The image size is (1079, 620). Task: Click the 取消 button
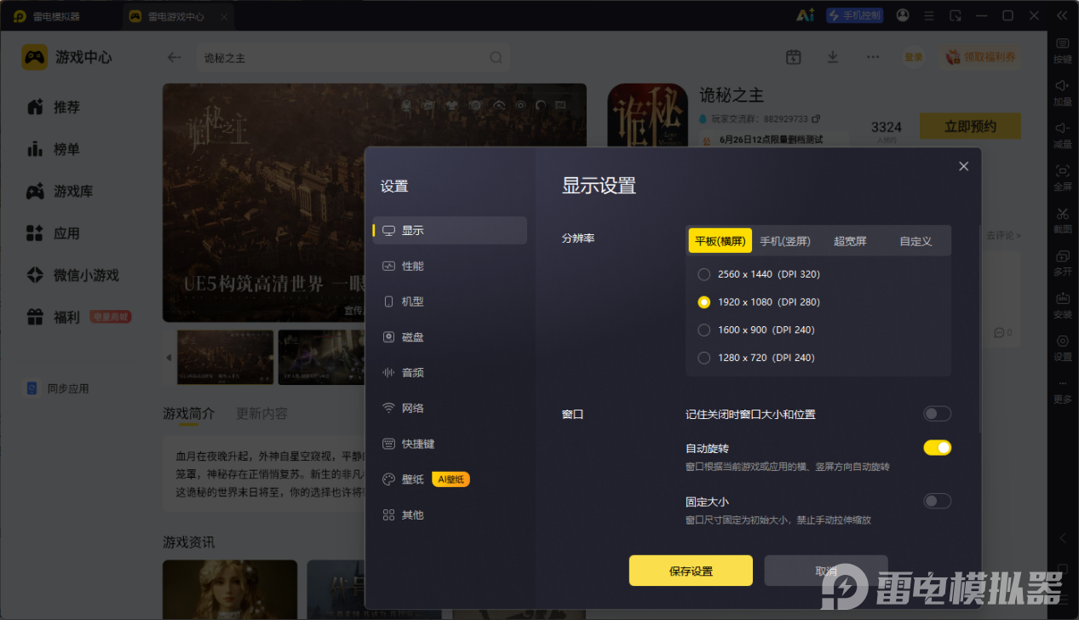click(x=826, y=571)
